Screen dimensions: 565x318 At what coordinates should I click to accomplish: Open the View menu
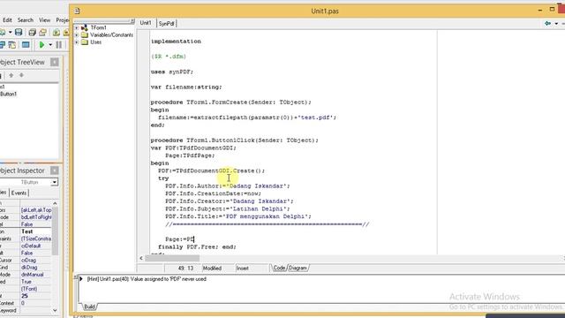(x=44, y=20)
